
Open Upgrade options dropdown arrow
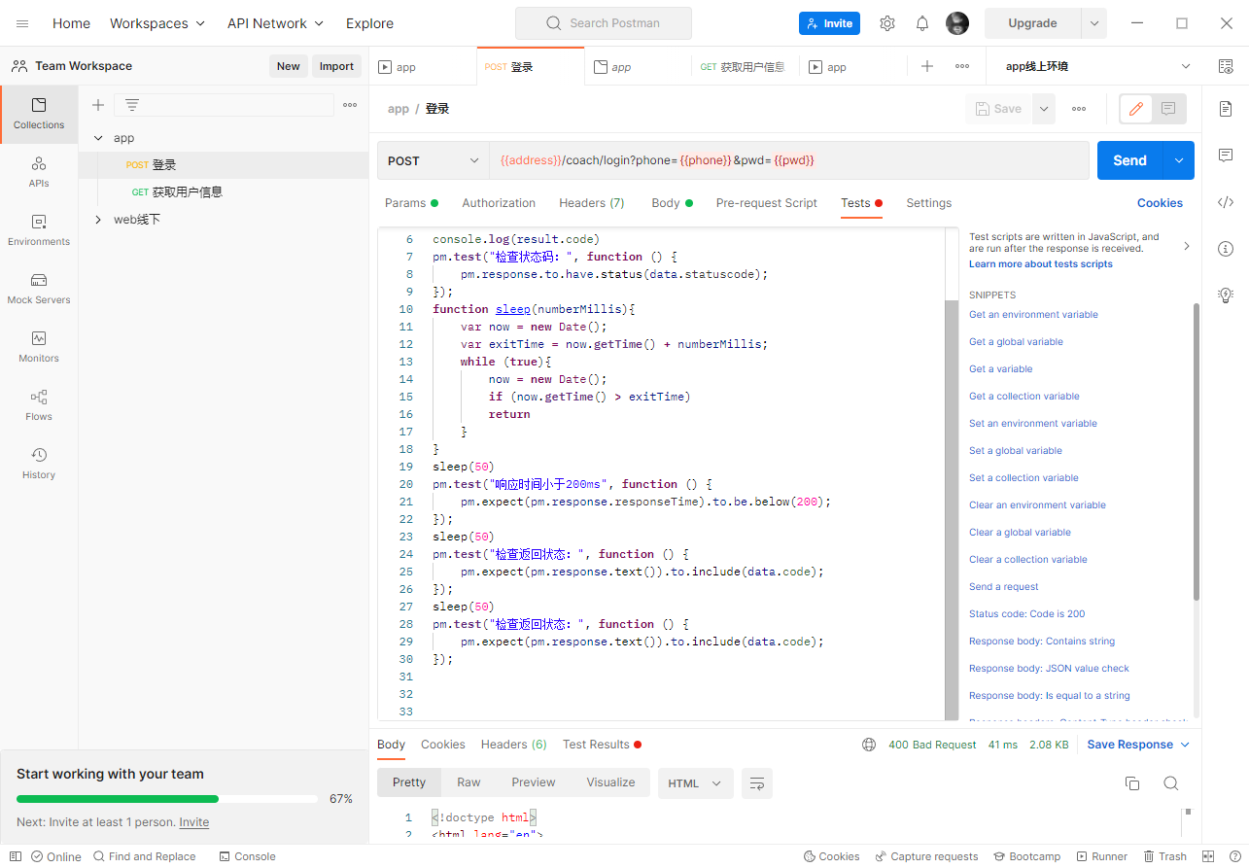(x=1094, y=23)
